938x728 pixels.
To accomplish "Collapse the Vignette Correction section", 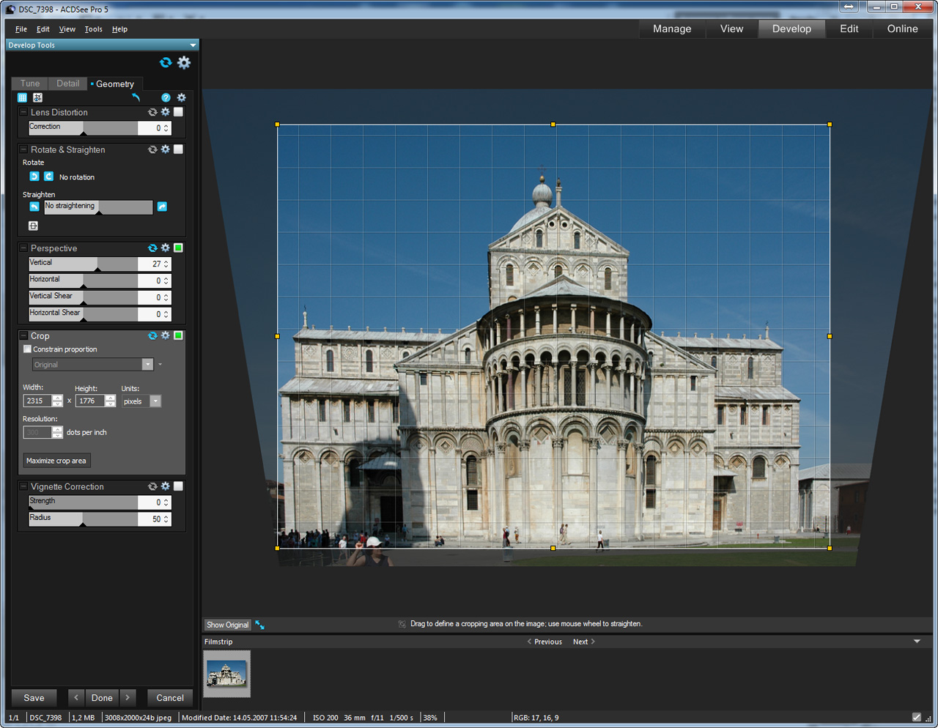I will point(23,486).
